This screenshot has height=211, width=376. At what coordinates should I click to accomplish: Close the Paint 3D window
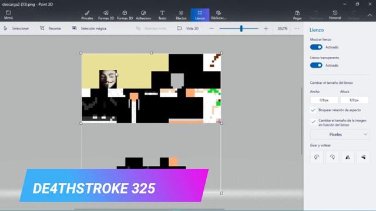[x=370, y=4]
